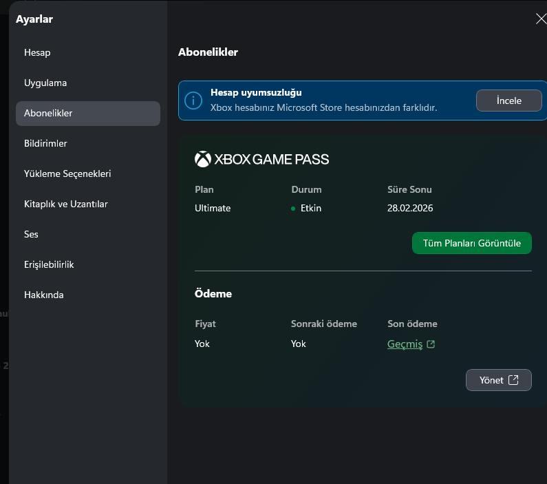547x484 pixels.
Task: Click the Ultimate plan value
Action: [213, 209]
